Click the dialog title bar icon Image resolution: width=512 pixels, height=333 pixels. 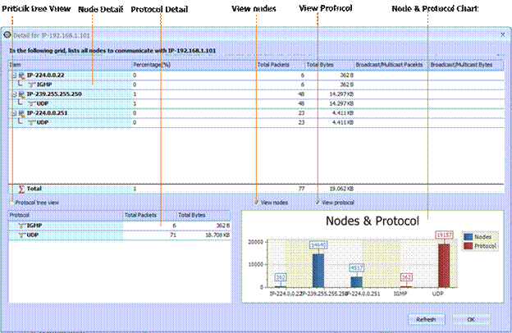click(7, 34)
